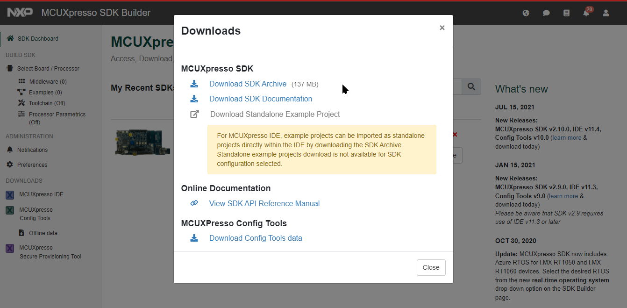Click the MCUXpresso Config Tools logo icon
This screenshot has height=308, width=627.
click(x=10, y=210)
